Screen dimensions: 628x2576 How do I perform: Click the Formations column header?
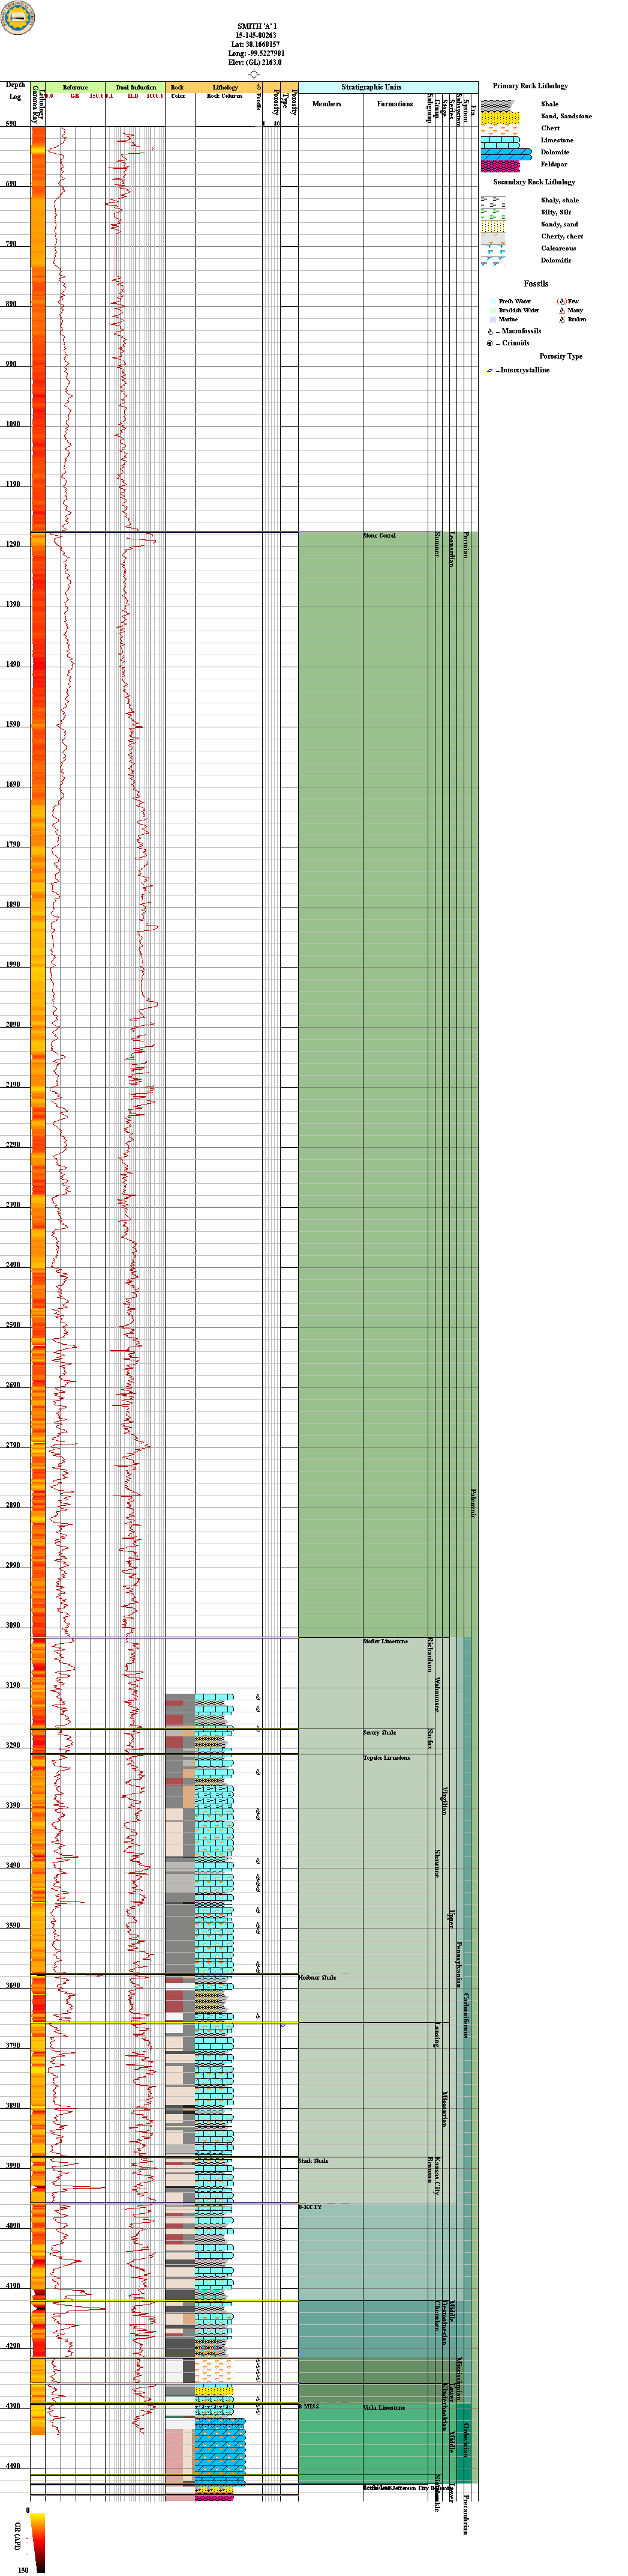click(395, 104)
